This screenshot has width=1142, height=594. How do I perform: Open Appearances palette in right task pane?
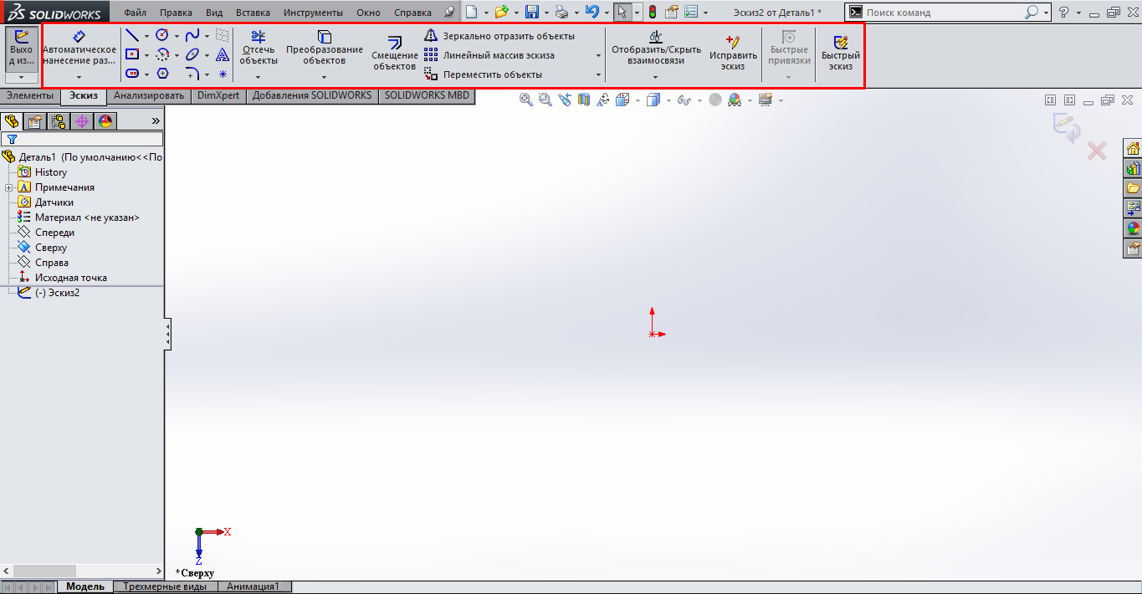click(1134, 228)
